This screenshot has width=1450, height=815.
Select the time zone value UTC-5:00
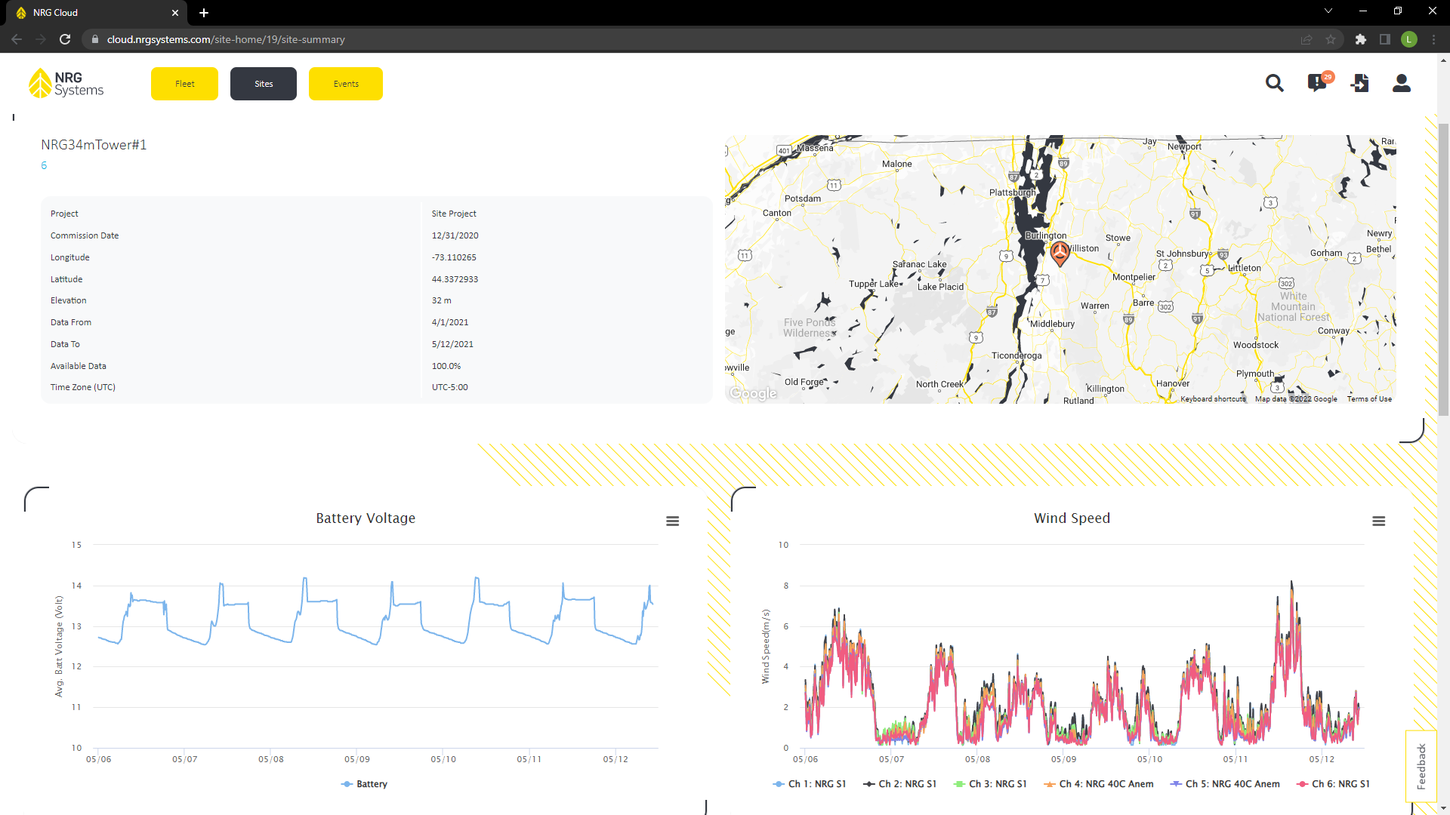pyautogui.click(x=449, y=387)
